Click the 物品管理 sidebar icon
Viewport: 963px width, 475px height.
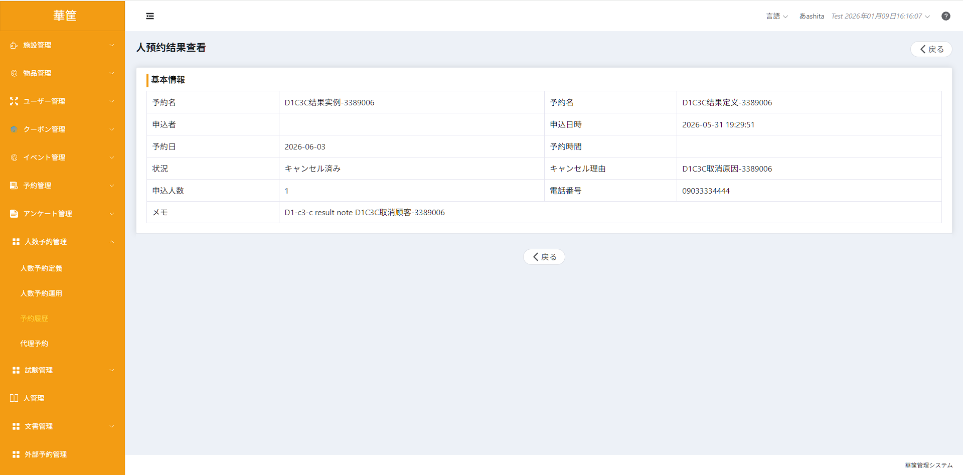click(x=14, y=73)
